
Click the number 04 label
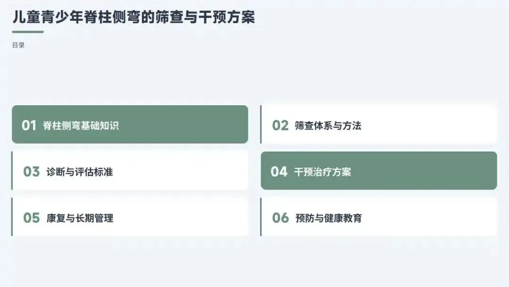click(279, 172)
